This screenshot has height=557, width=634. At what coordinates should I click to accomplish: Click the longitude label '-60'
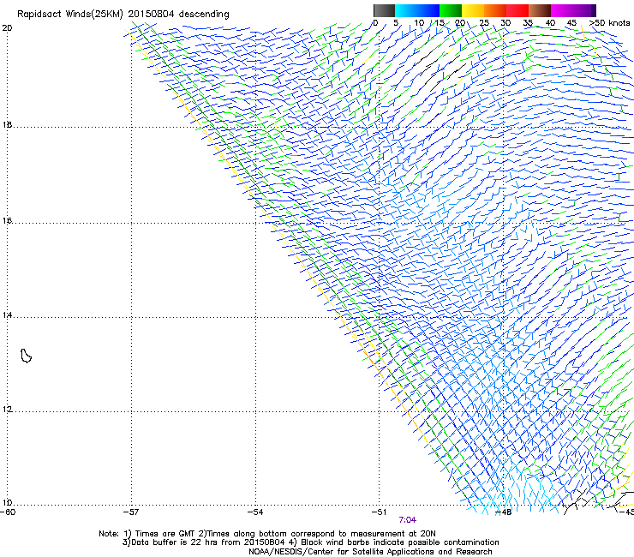(x=8, y=512)
